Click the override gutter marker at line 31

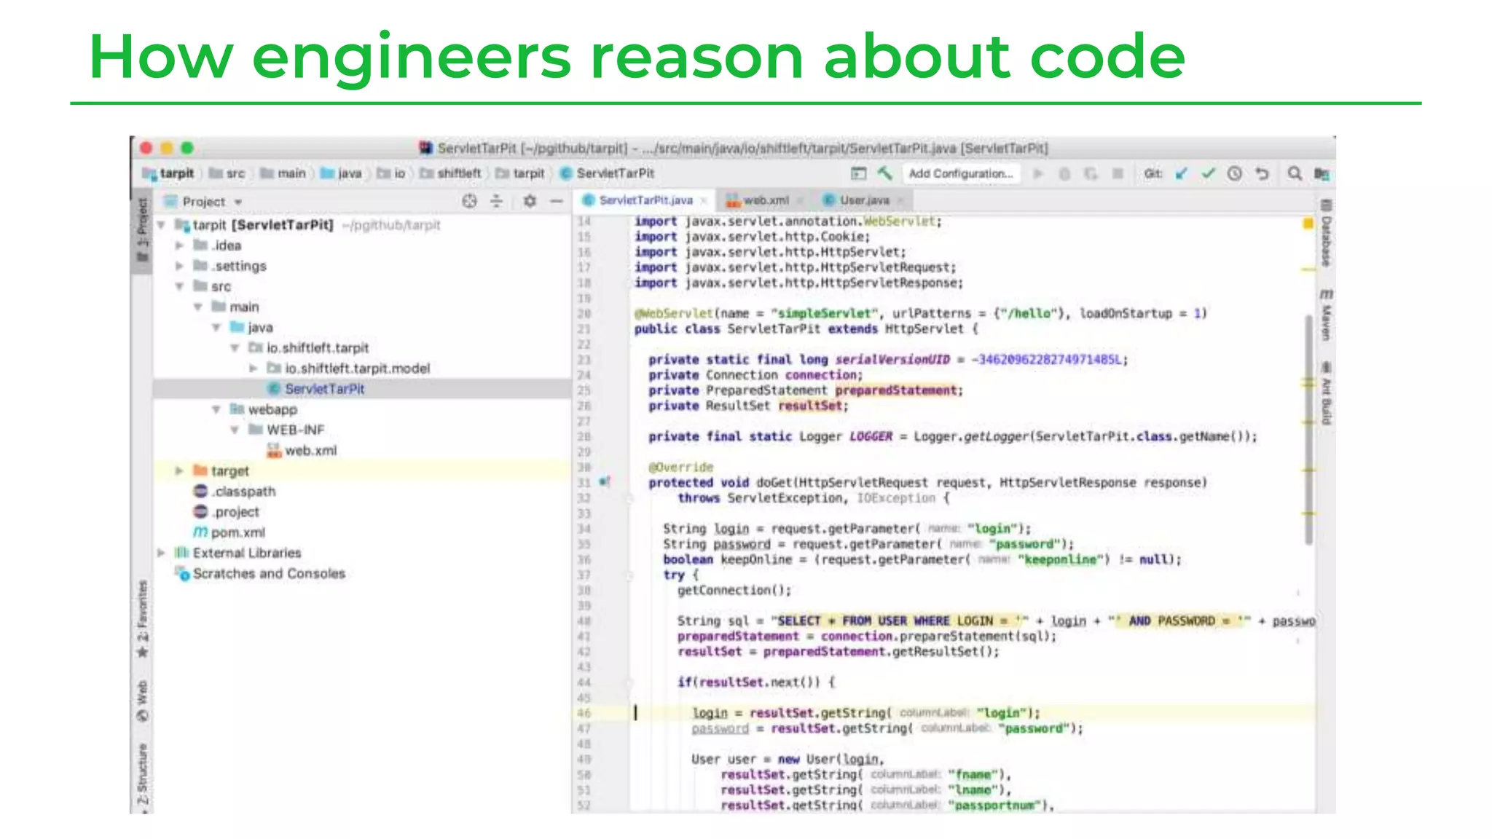(605, 481)
